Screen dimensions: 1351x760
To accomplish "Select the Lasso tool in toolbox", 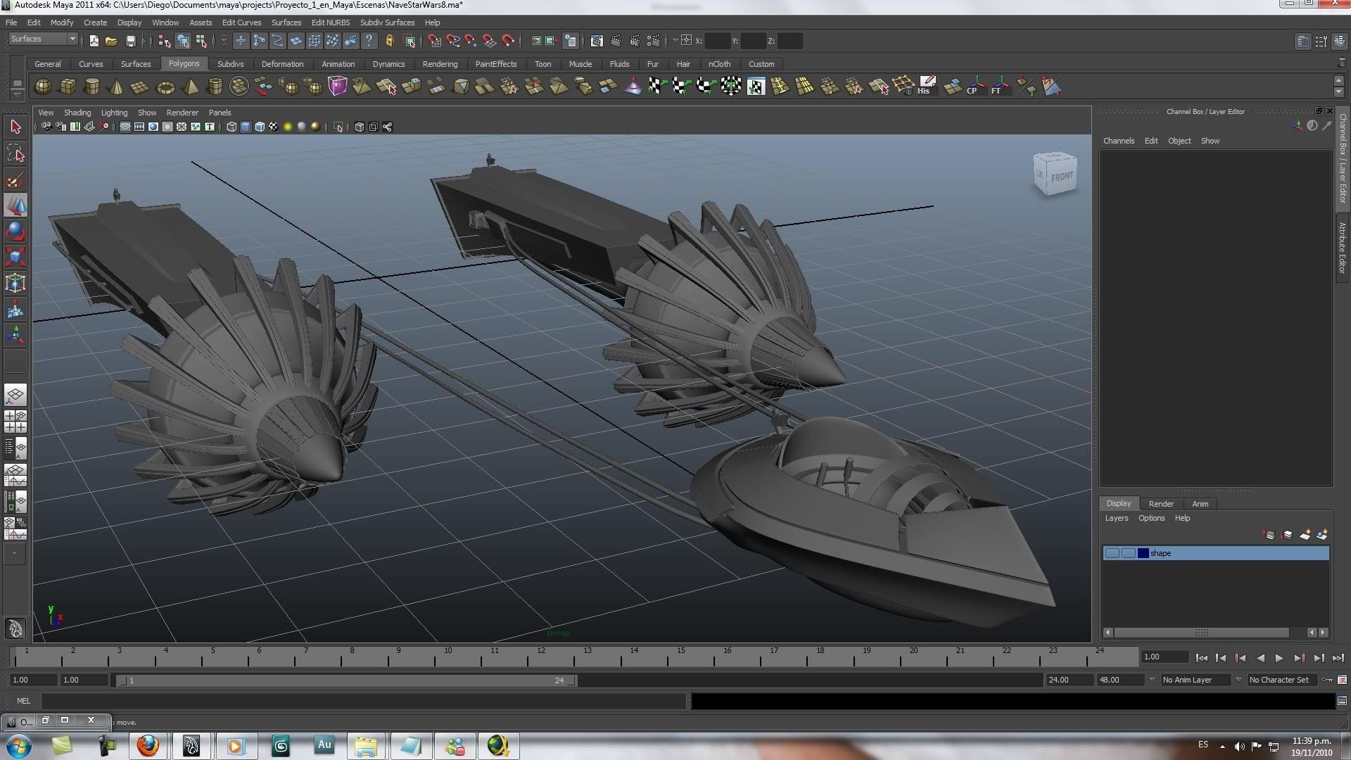I will 15,153.
